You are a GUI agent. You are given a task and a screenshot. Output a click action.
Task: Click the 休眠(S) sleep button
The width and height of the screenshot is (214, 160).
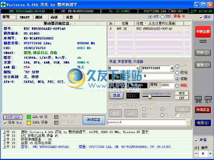203,53
